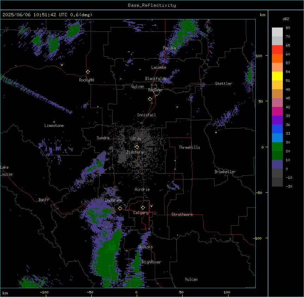
Task: Click the RedDeer city label
Action: coord(155,90)
